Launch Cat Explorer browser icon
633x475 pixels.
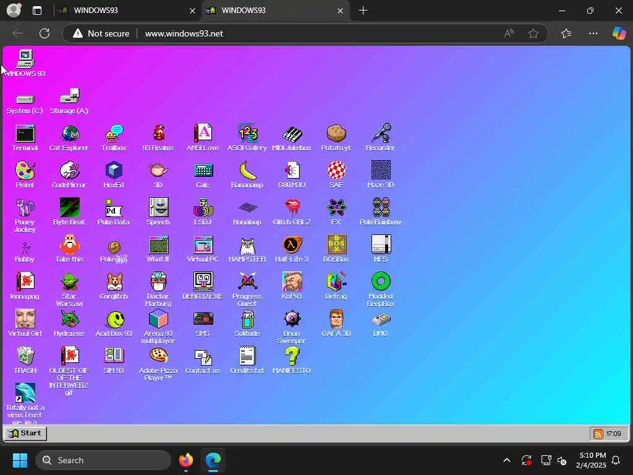[69, 138]
